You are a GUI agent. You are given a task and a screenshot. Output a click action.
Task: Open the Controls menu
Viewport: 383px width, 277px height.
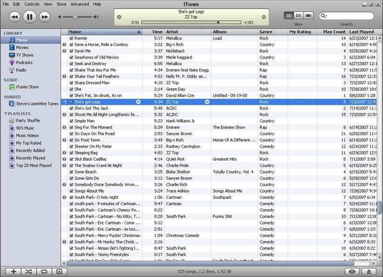32,4
